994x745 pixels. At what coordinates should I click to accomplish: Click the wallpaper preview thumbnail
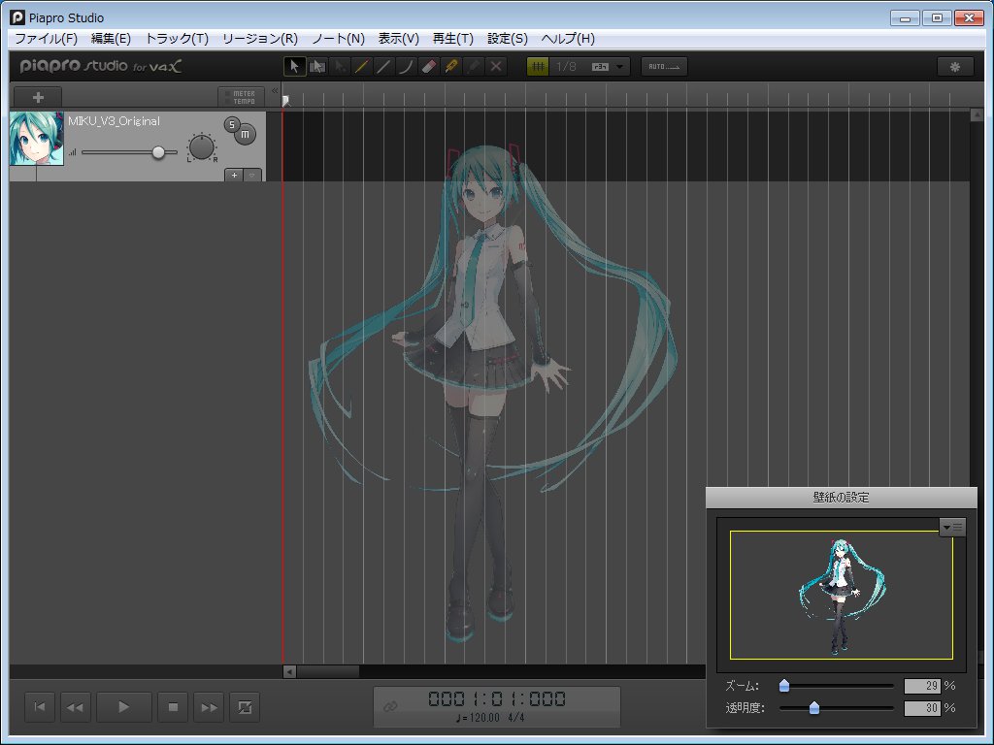pos(842,596)
